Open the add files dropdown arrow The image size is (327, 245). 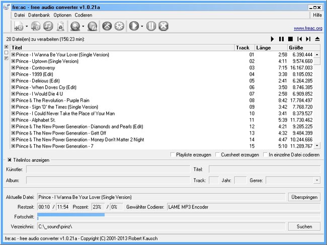pos(27,26)
